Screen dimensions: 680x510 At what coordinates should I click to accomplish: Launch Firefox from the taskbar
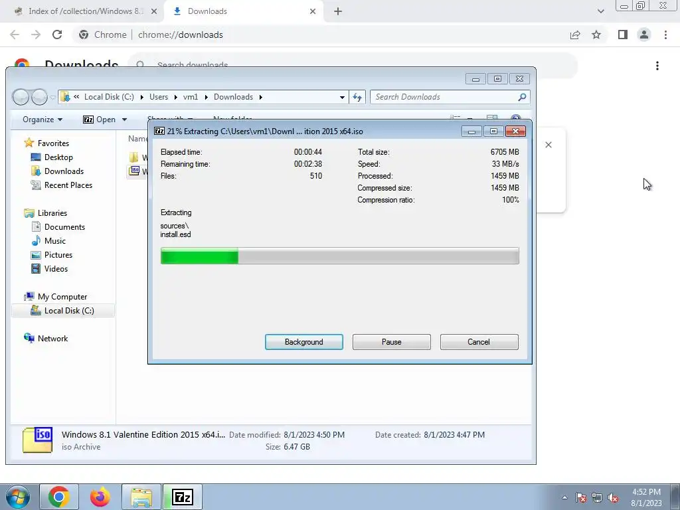tap(100, 497)
